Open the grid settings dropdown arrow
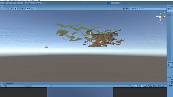Screen dimensions: 173x97 click(x=35, y=9)
